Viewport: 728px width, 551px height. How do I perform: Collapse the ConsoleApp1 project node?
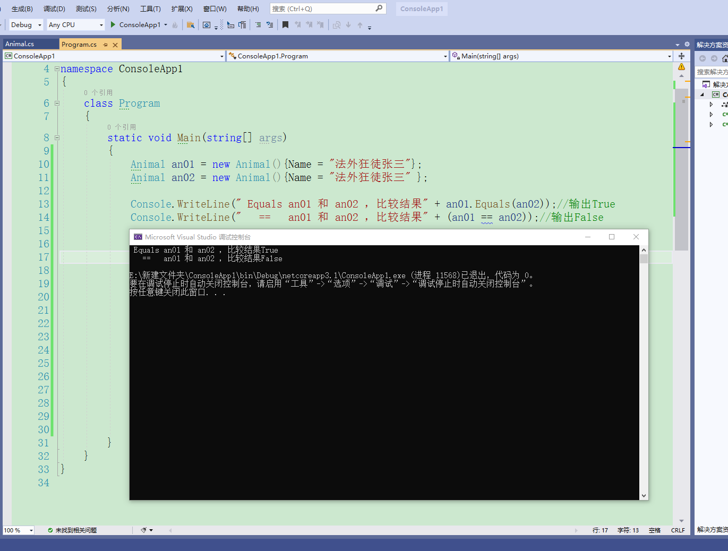pyautogui.click(x=702, y=94)
